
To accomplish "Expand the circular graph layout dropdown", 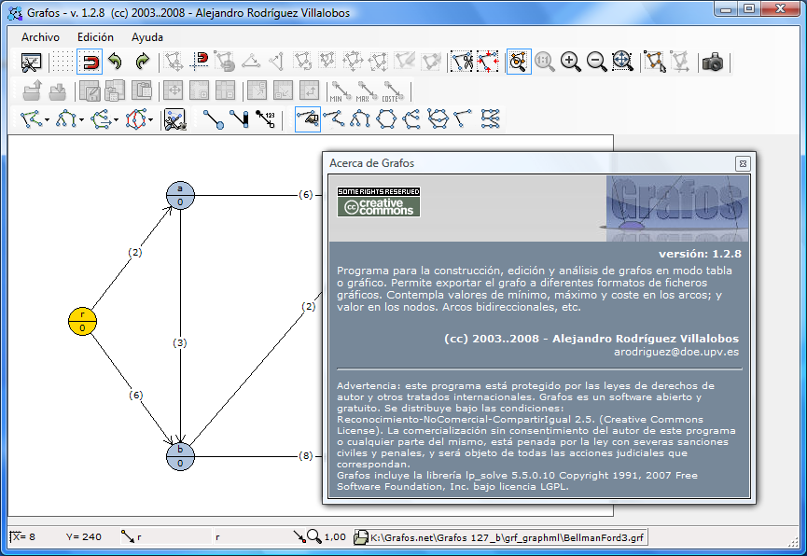I will pos(151,119).
